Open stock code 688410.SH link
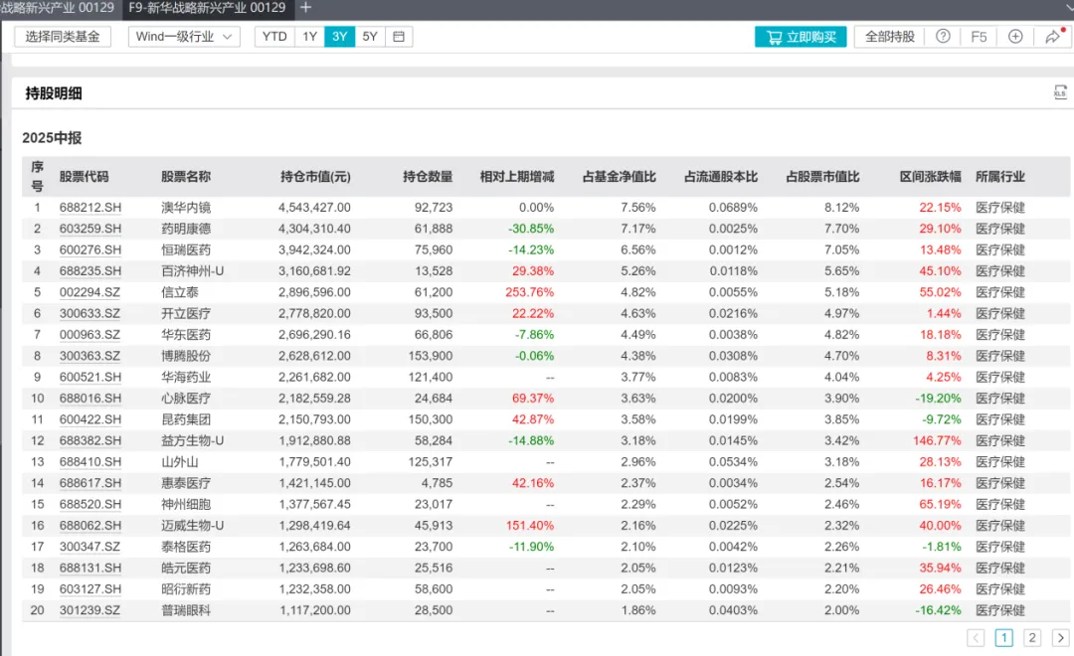 click(x=90, y=462)
